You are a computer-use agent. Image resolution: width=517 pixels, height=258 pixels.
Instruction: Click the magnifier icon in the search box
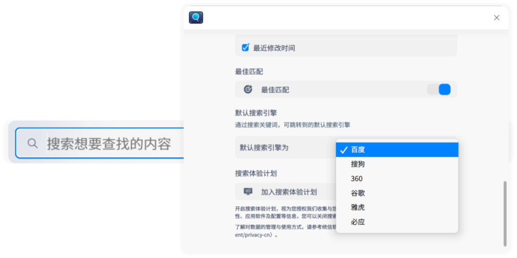click(x=33, y=143)
